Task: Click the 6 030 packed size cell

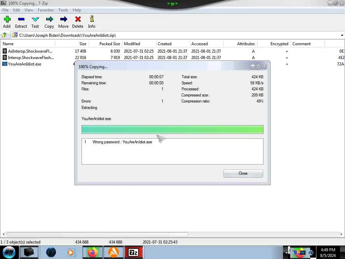Action: pyautogui.click(x=115, y=51)
